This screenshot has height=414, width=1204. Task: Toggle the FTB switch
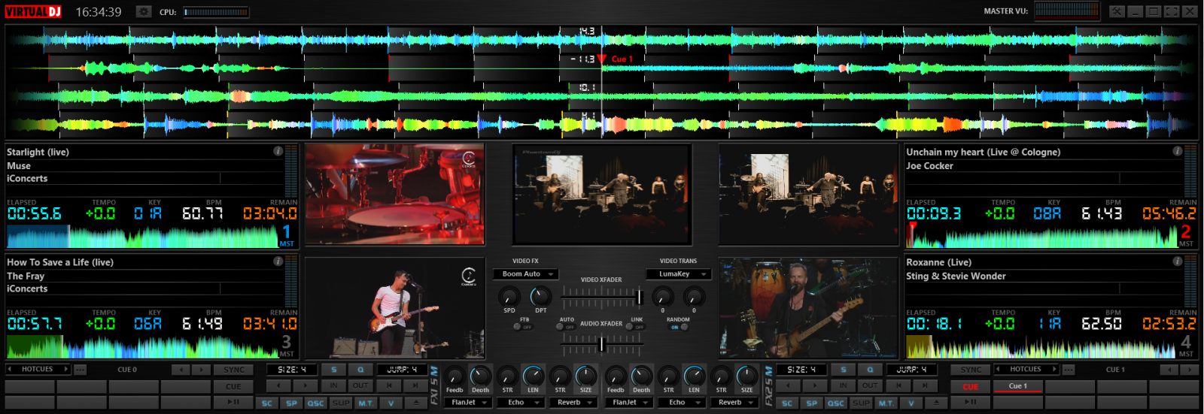point(522,327)
